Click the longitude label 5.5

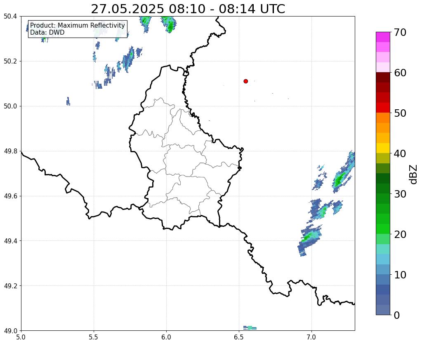(x=94, y=337)
